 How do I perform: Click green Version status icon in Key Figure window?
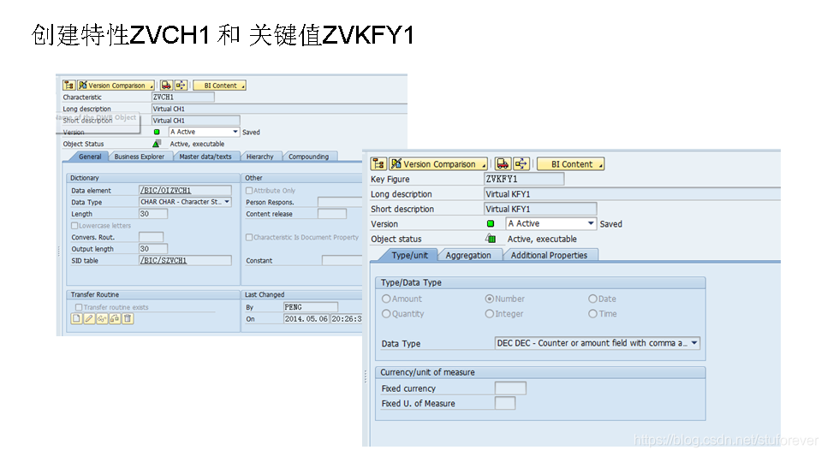click(491, 223)
